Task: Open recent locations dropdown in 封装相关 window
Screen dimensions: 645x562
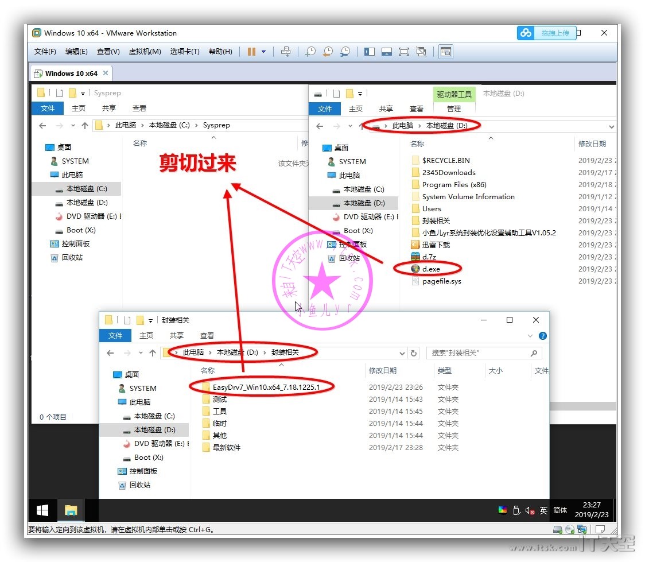Action: tap(141, 352)
